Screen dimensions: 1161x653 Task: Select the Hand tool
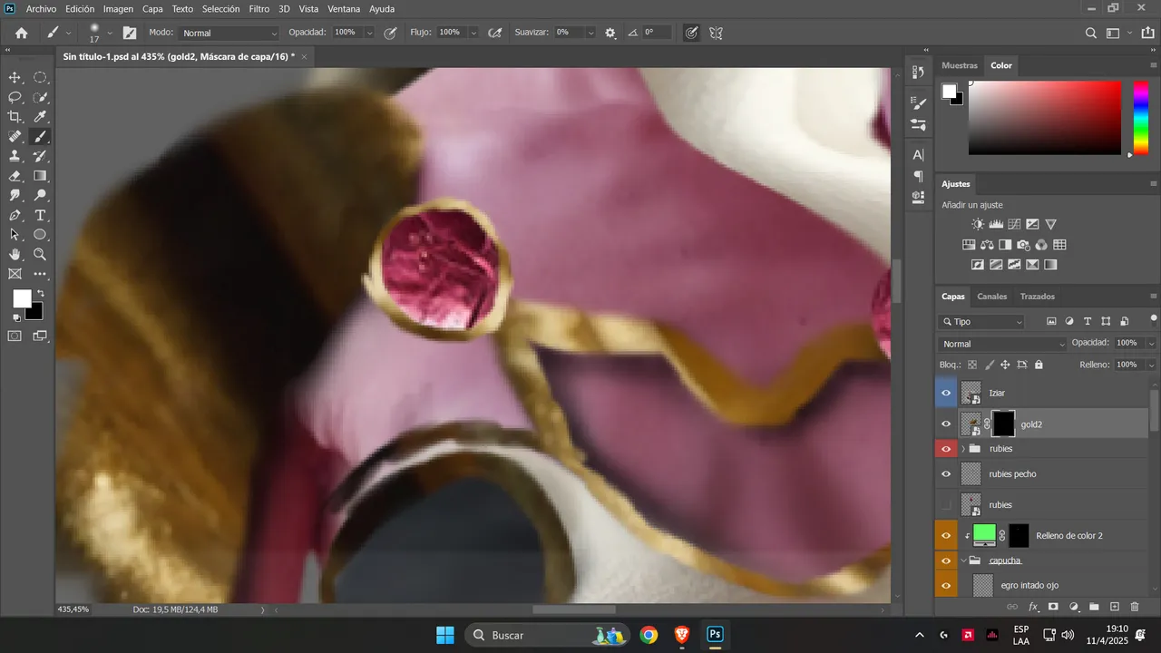point(15,255)
